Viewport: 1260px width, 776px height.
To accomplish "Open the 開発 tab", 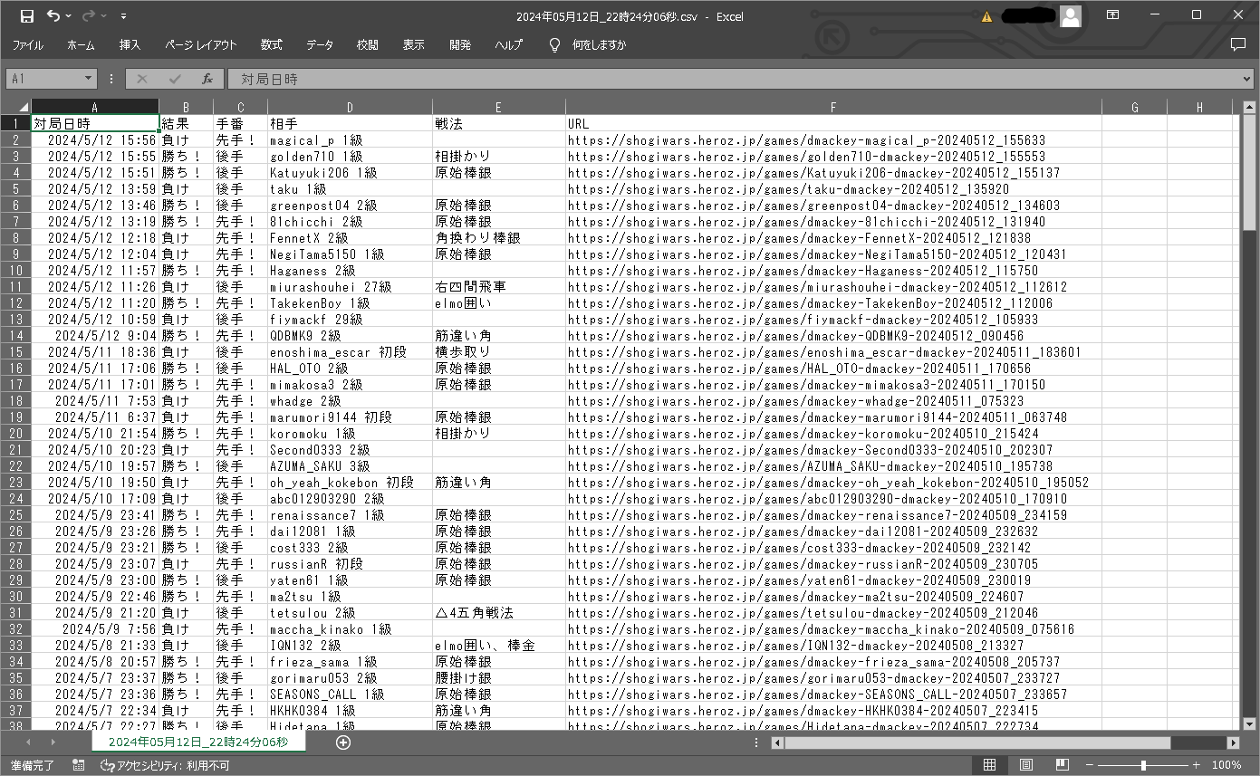I will tap(460, 44).
